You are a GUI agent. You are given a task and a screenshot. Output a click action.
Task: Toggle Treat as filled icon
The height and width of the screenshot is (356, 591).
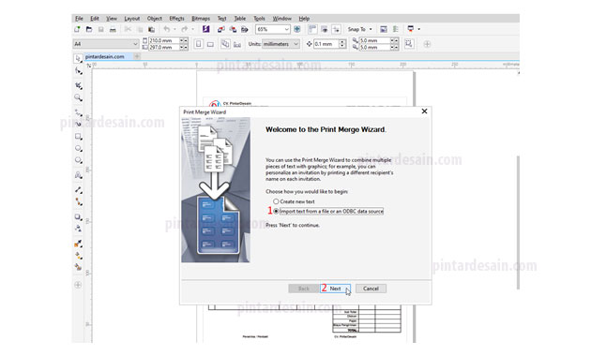tap(409, 44)
